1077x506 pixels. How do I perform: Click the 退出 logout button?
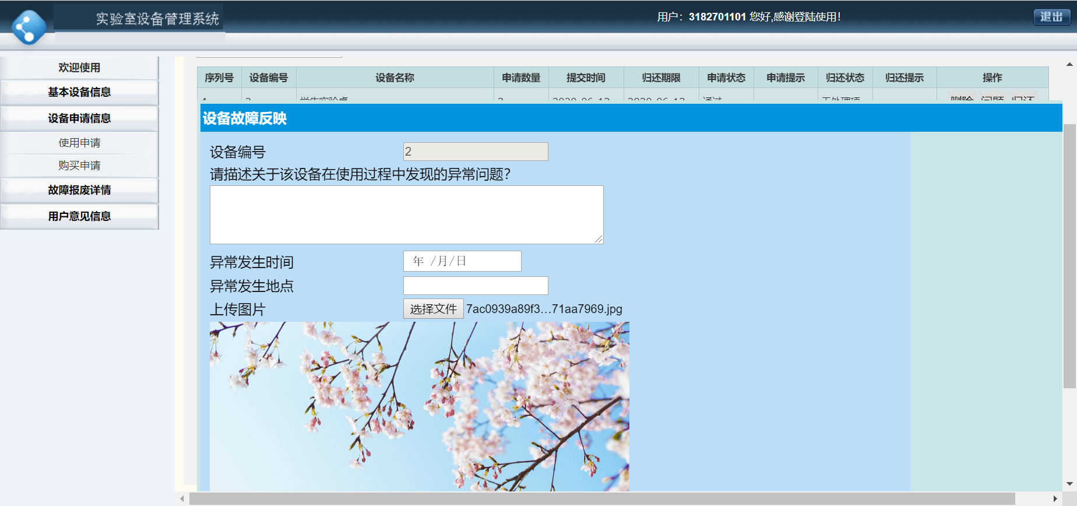pyautogui.click(x=1051, y=17)
